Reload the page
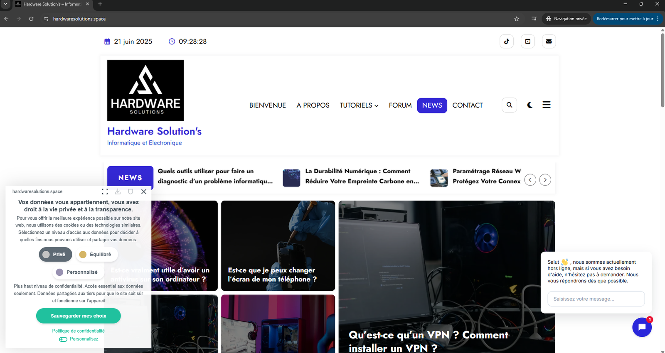 (31, 19)
